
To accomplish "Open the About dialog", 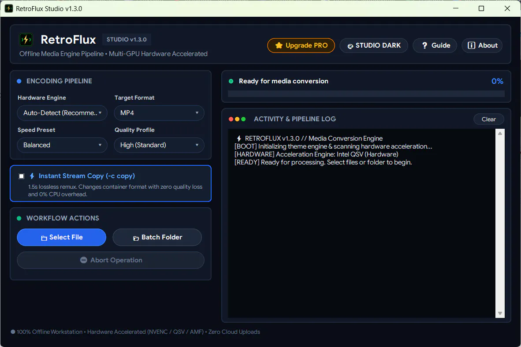I will (x=482, y=45).
